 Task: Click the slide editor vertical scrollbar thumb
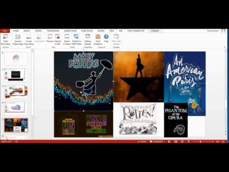[226, 104]
